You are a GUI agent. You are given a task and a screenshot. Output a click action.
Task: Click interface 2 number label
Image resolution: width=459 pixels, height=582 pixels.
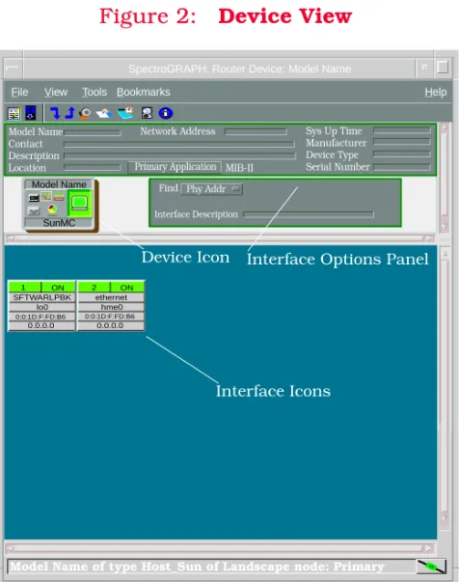[x=94, y=288]
